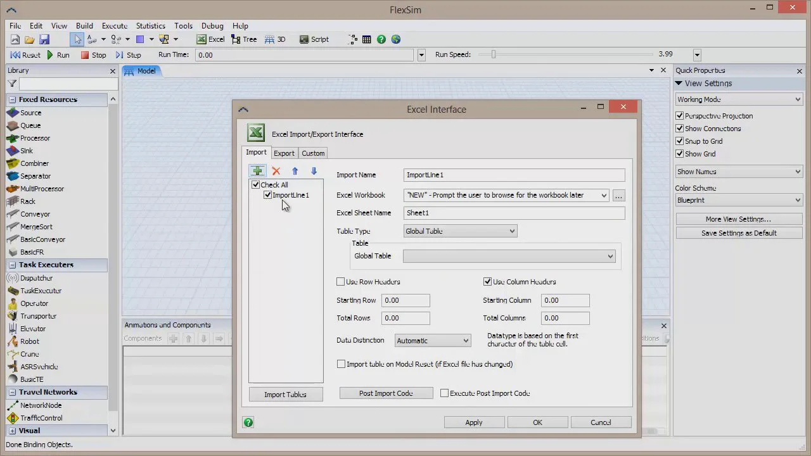Viewport: 811px width, 456px height.
Task: Open the Excel toolbar button
Action: coord(210,39)
